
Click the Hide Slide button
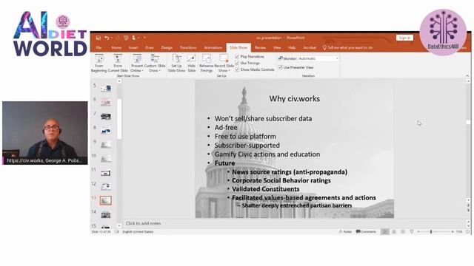(x=191, y=64)
